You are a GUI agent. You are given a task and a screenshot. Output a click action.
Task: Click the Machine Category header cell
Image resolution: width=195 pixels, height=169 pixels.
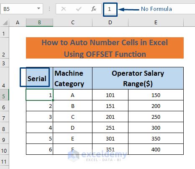coord(73,78)
